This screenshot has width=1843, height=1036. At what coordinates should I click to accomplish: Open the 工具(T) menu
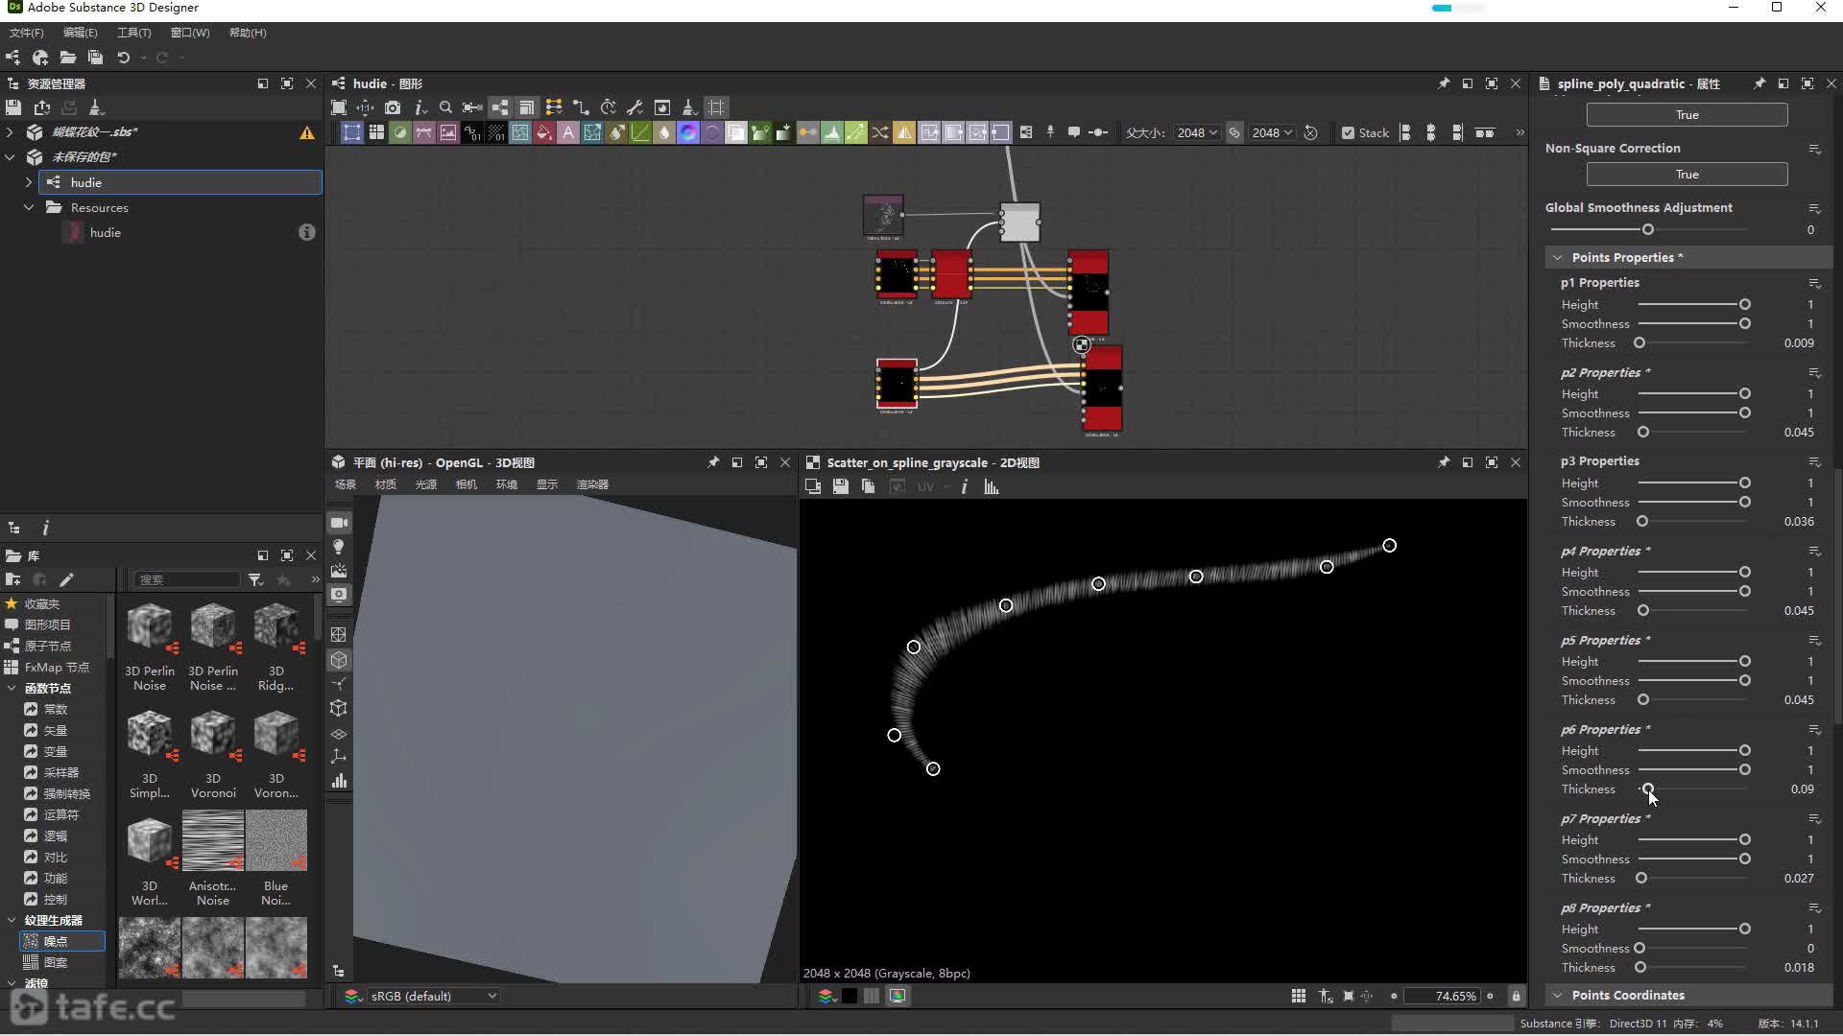tap(133, 33)
